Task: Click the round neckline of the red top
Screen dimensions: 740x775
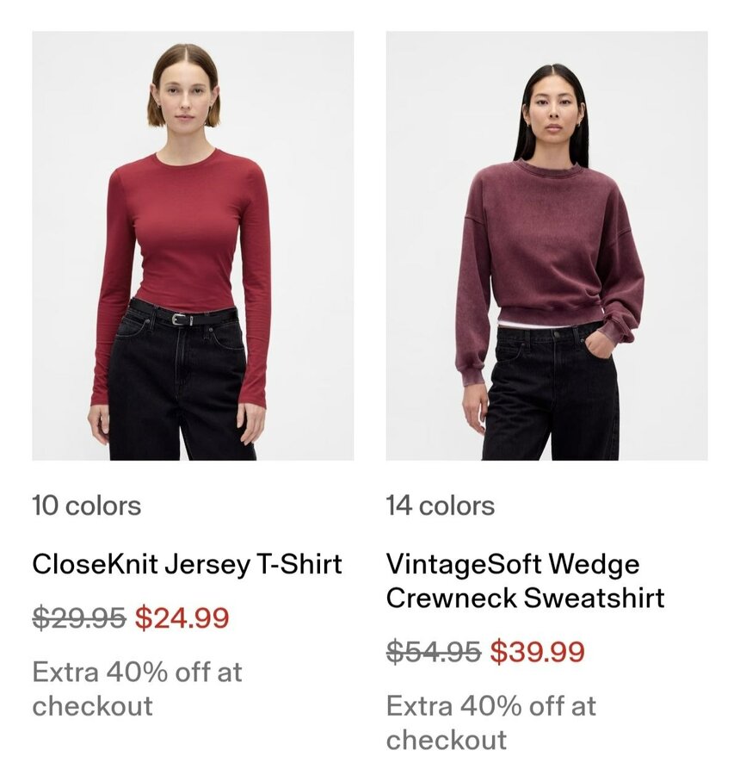Action: [186, 159]
